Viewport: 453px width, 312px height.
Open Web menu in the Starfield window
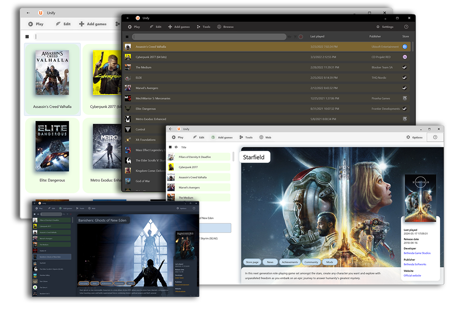tap(265, 137)
